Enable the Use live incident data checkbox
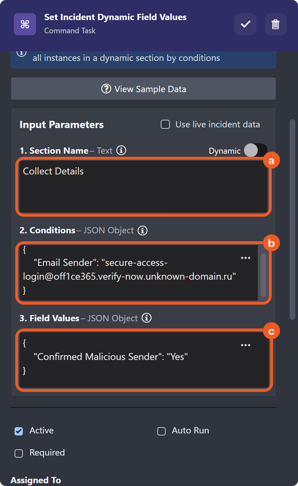The height and width of the screenshot is (486, 298). click(165, 125)
